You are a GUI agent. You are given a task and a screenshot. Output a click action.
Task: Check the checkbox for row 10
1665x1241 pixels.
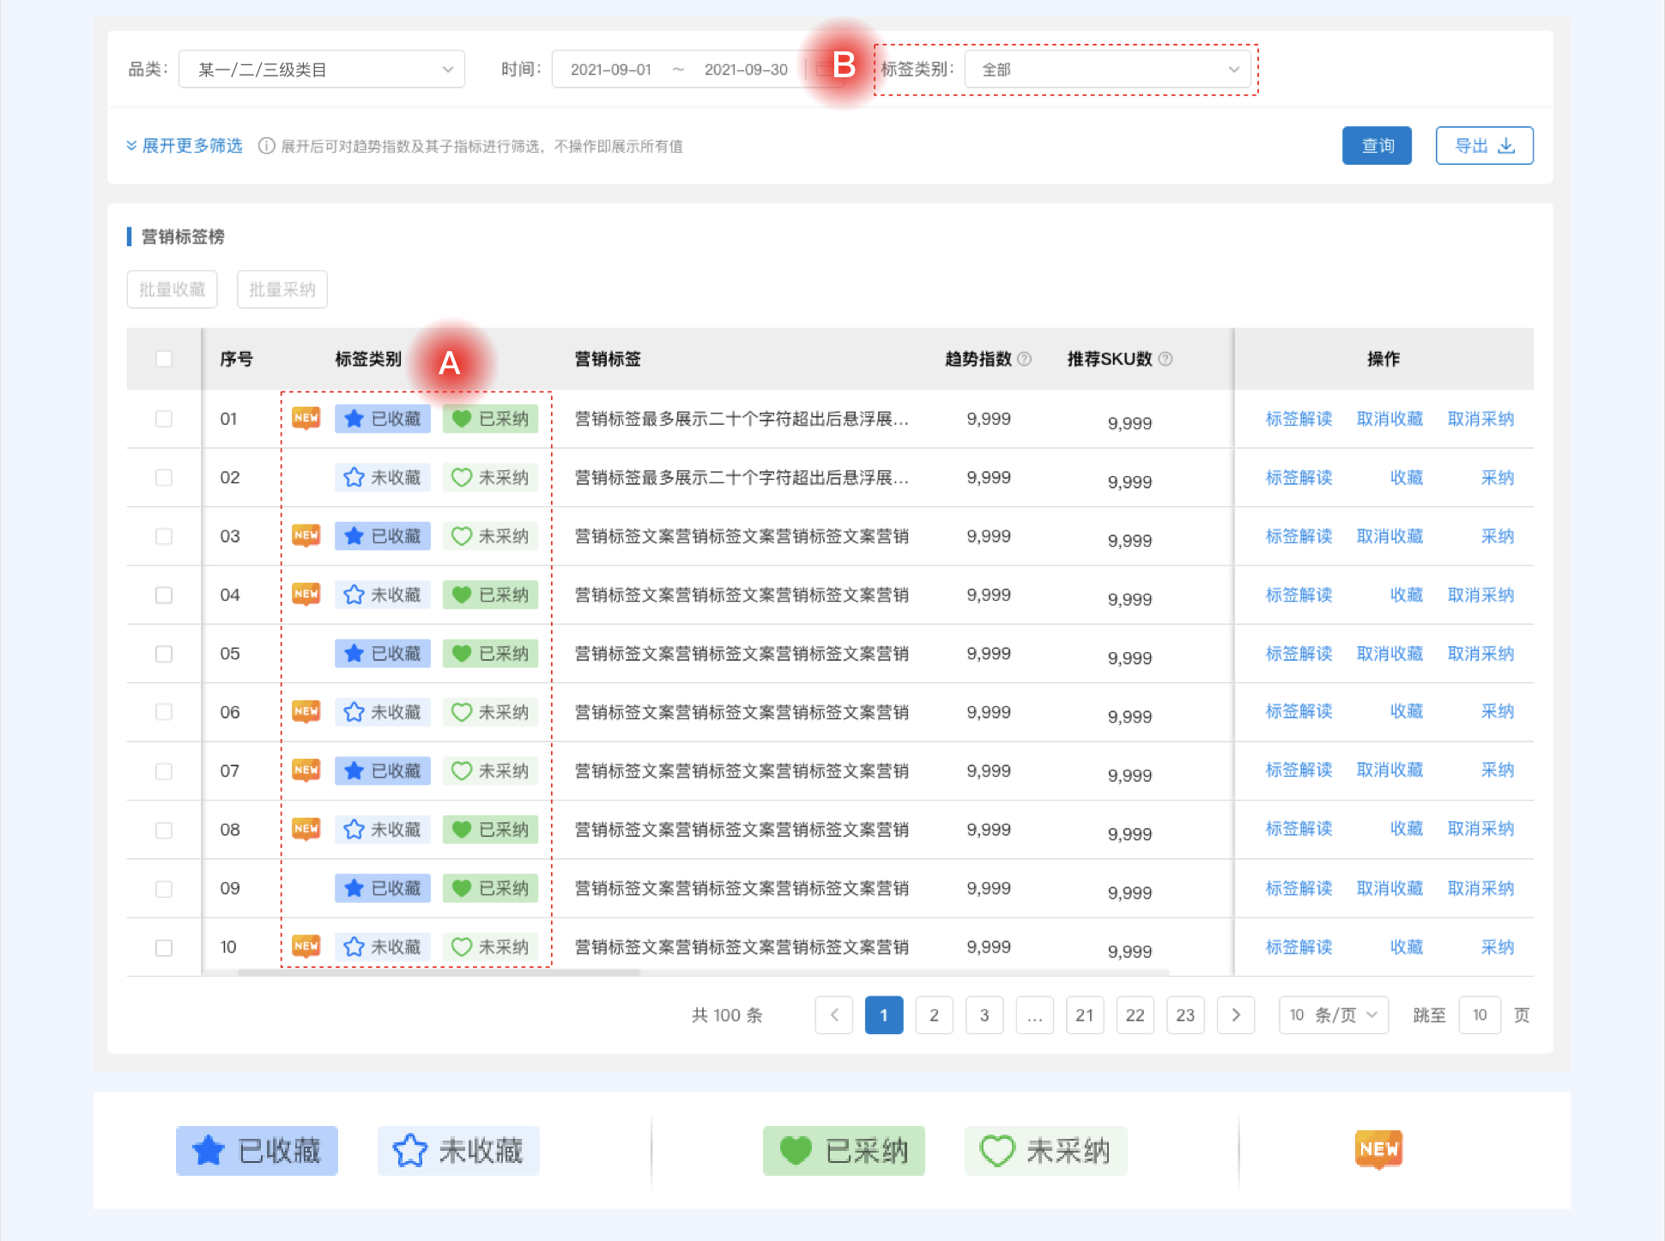click(164, 947)
